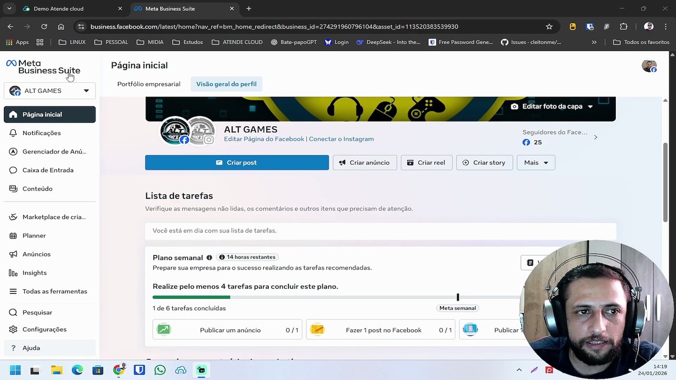The width and height of the screenshot is (676, 380).
Task: Open the Chrome profile avatar in toolbar
Action: click(649, 26)
